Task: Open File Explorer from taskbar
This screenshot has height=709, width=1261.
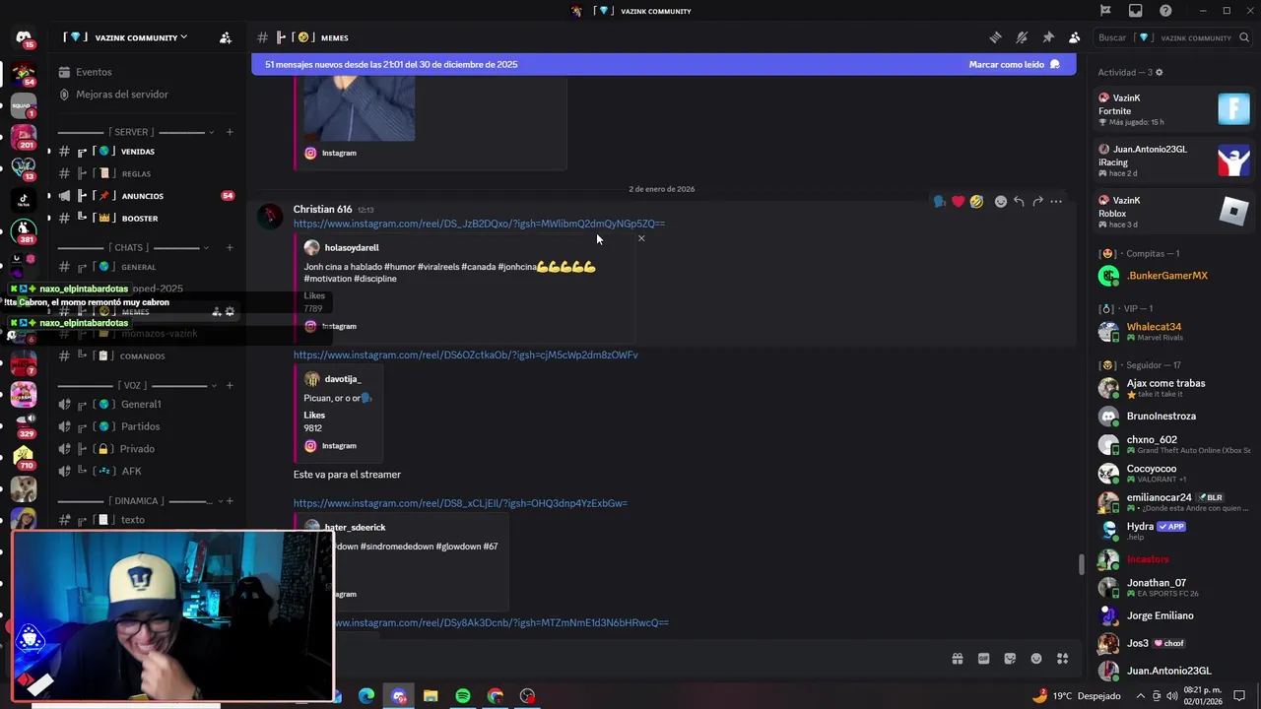Action: click(431, 696)
